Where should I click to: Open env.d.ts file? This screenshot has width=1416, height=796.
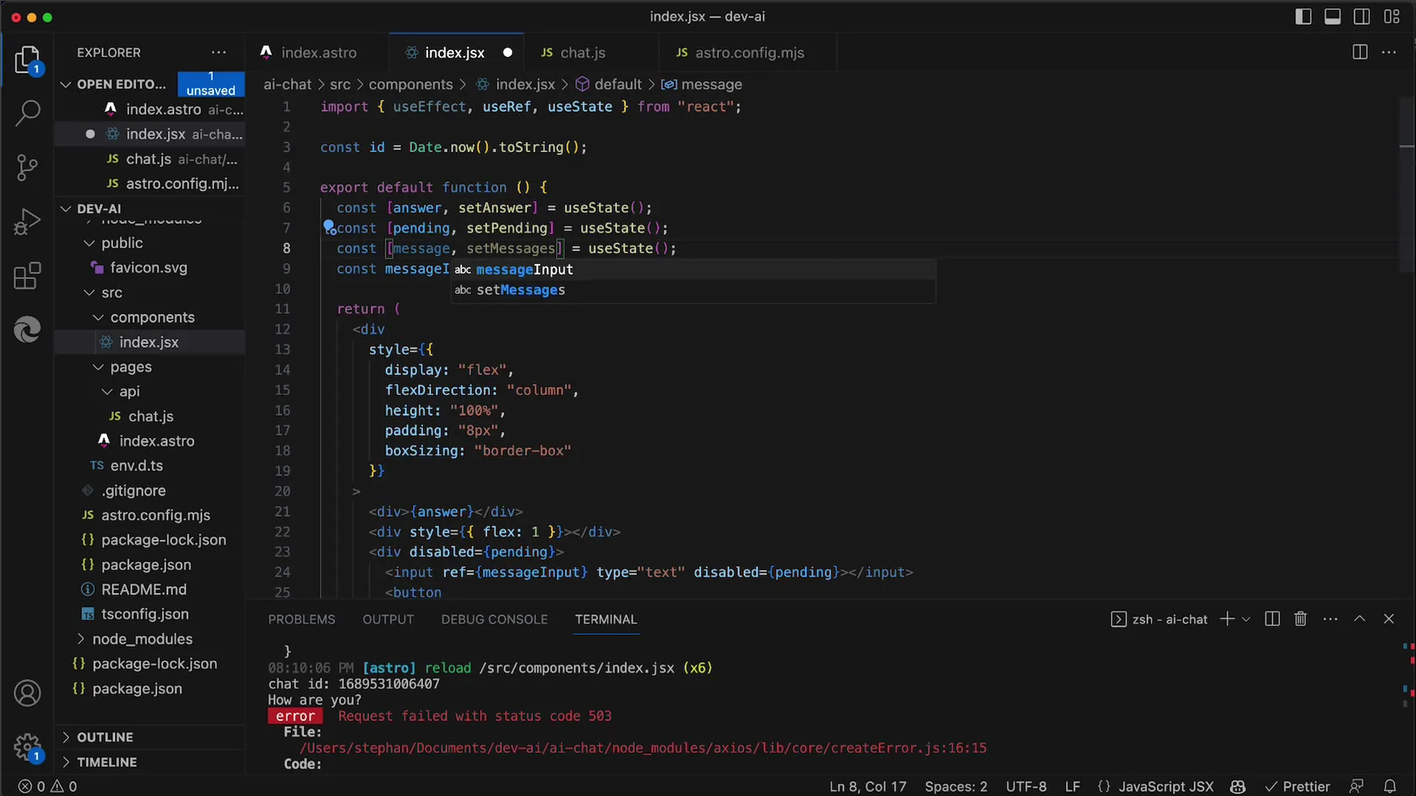coord(137,466)
